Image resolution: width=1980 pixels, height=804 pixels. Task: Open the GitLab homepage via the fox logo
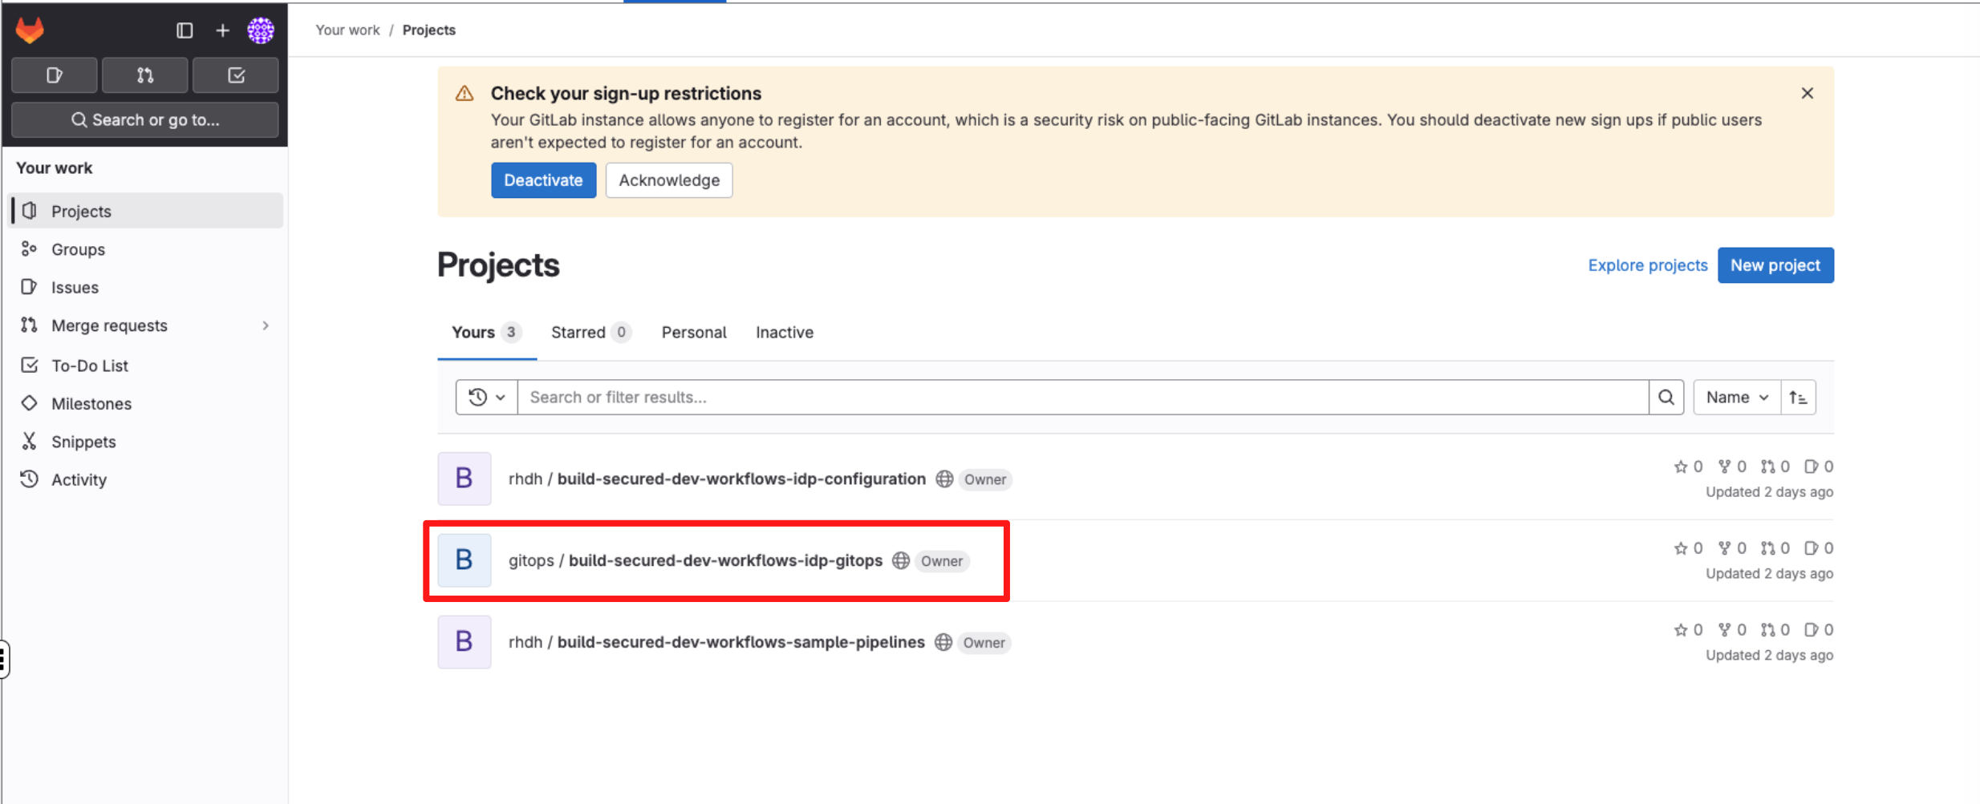30,30
